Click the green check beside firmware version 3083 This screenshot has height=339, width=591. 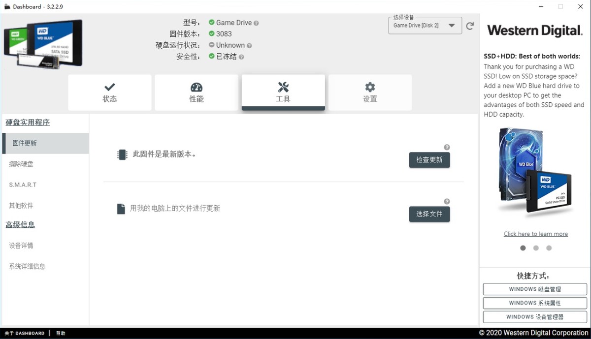click(x=212, y=33)
